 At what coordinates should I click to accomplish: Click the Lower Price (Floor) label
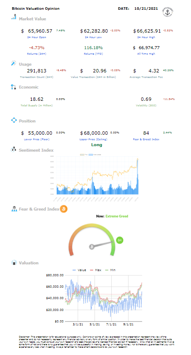coord(37,139)
